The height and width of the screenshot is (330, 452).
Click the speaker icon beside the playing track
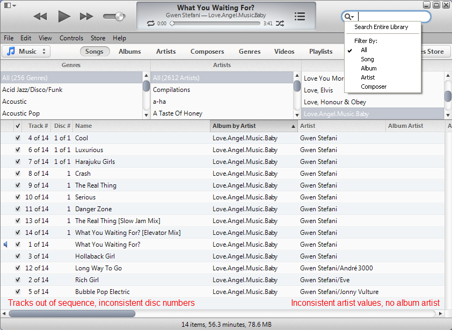[x=6, y=245]
